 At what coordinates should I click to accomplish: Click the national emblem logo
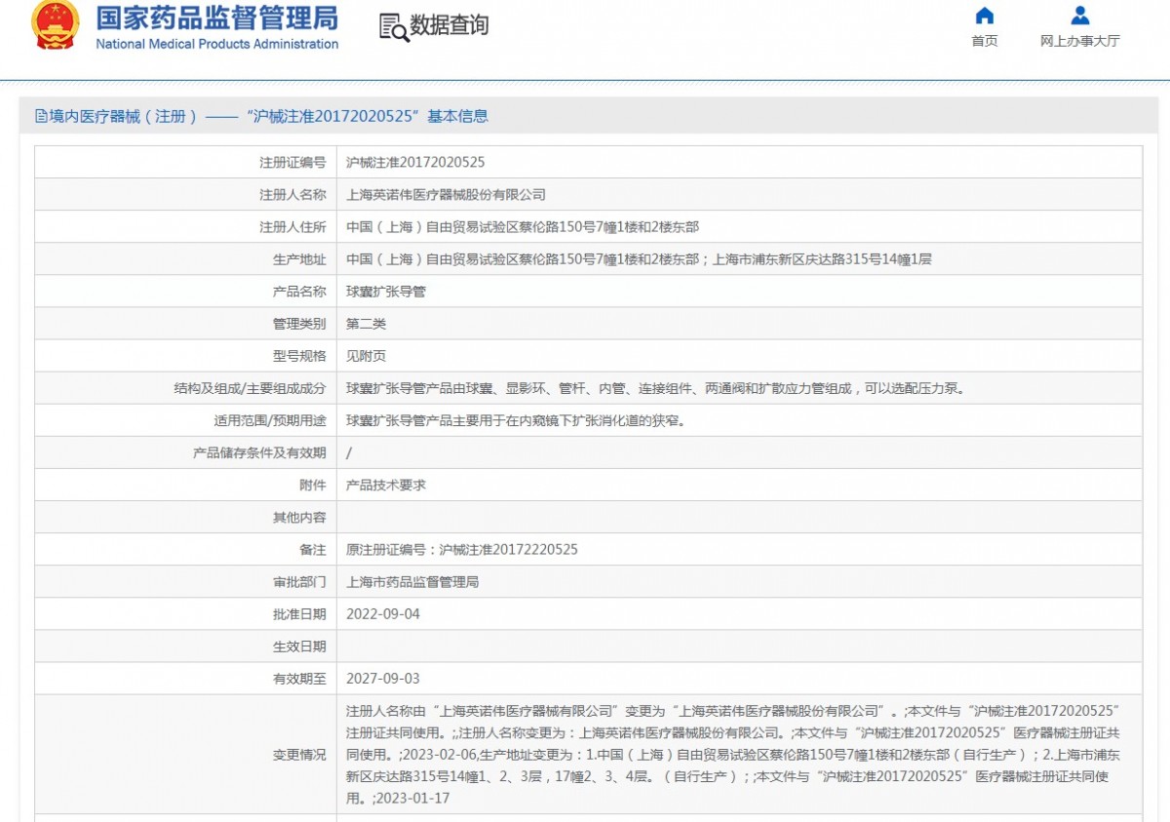[57, 26]
